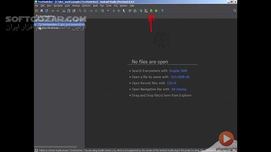The height and width of the screenshot is (152, 271).
Task: Click the Redo toolbar icon
Action: pos(58,11)
